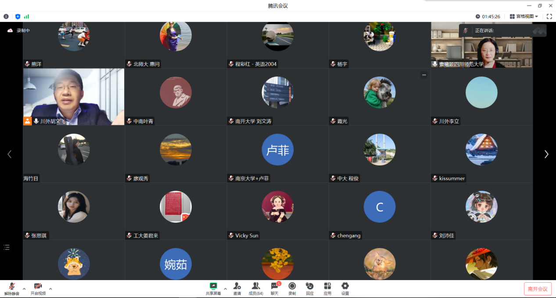556x298 pixels.
Task: Click the 海竹目 name label
Action: [x=31, y=179]
